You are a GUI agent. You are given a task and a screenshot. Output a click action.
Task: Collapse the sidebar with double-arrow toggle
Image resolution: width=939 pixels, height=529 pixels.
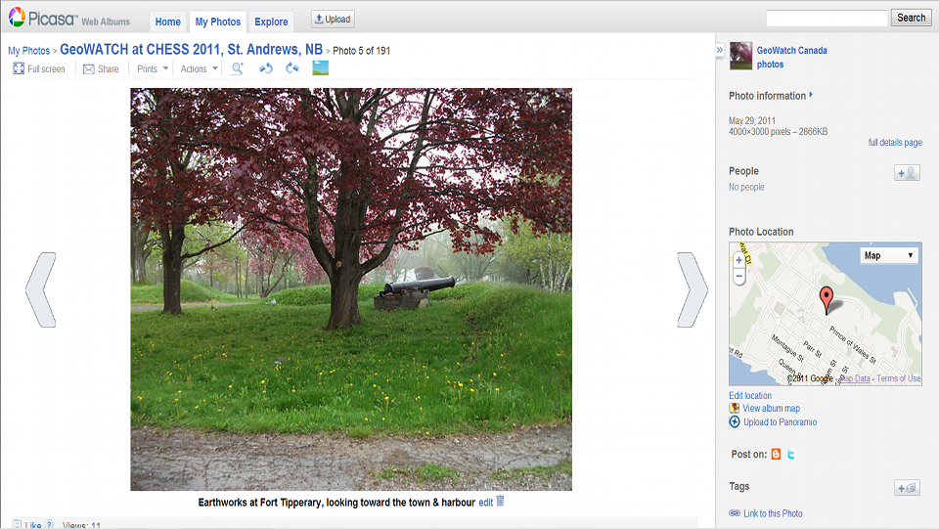720,50
